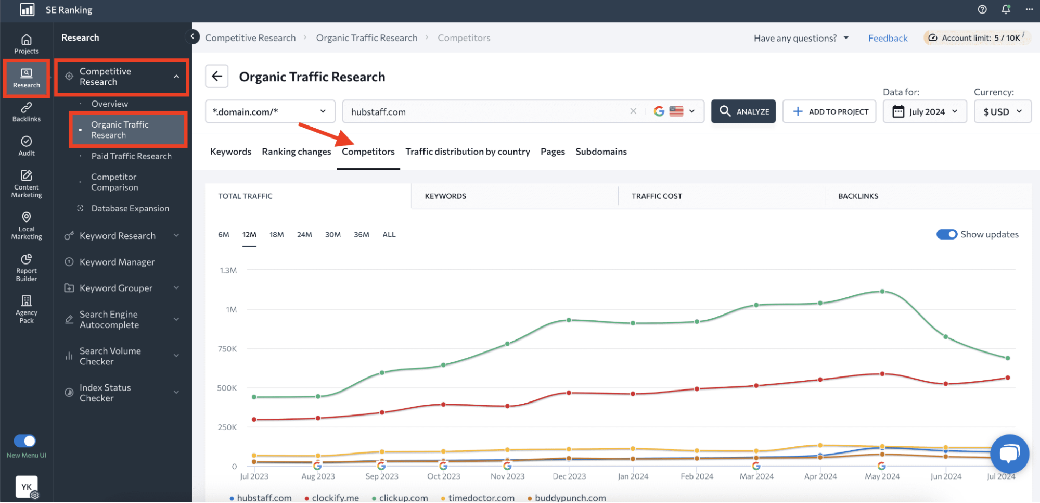Switch to the Ranking changes tab

[296, 152]
